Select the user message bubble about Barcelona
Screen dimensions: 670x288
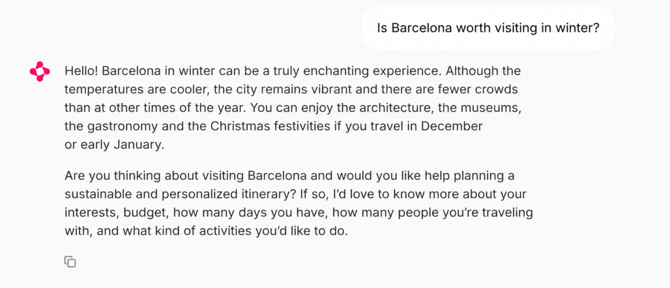488,28
